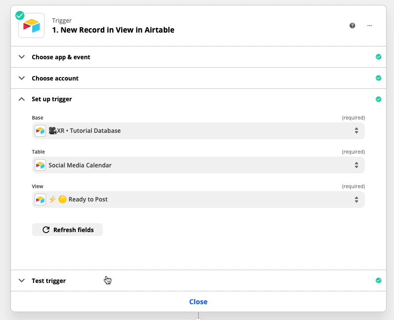Open the View dropdown showing Ready to Post
The width and height of the screenshot is (394, 320).
[x=198, y=200]
